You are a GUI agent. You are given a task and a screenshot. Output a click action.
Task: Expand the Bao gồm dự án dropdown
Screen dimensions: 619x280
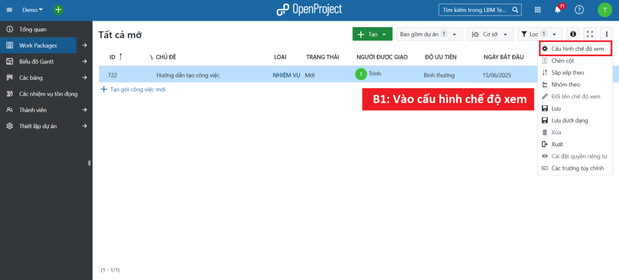point(430,34)
